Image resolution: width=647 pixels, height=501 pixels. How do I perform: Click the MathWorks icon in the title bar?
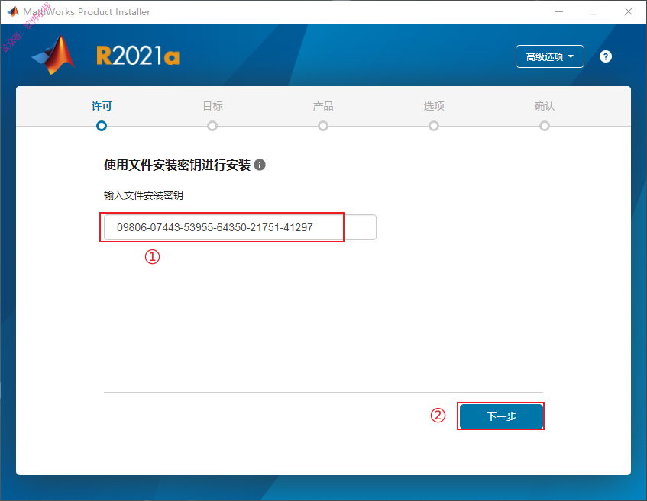pos(13,11)
